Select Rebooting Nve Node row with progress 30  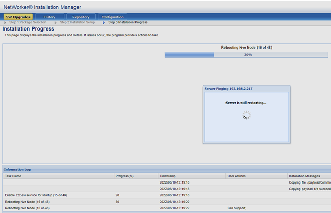pos(167,202)
